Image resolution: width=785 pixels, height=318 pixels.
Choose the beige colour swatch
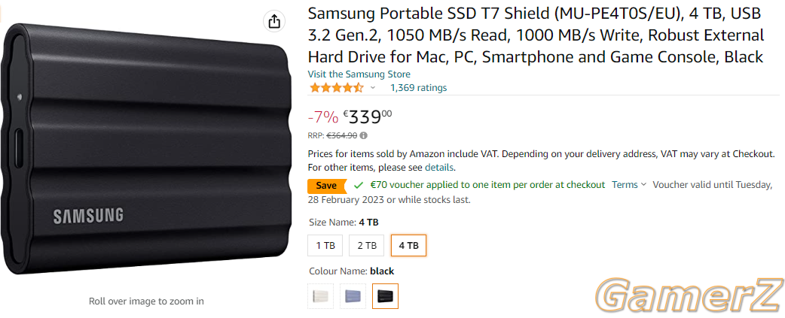tap(320, 296)
